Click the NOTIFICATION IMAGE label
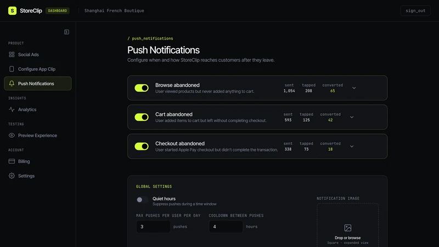439x247 pixels. 338,198
